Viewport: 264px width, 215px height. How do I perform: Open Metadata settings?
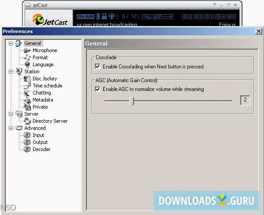(43, 100)
